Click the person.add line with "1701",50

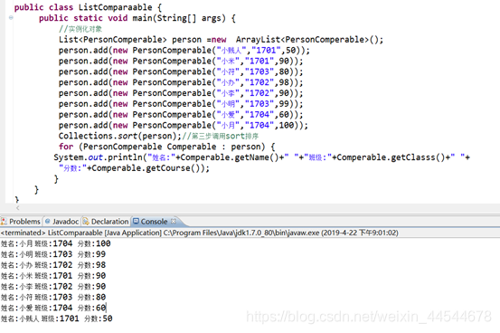pos(184,50)
